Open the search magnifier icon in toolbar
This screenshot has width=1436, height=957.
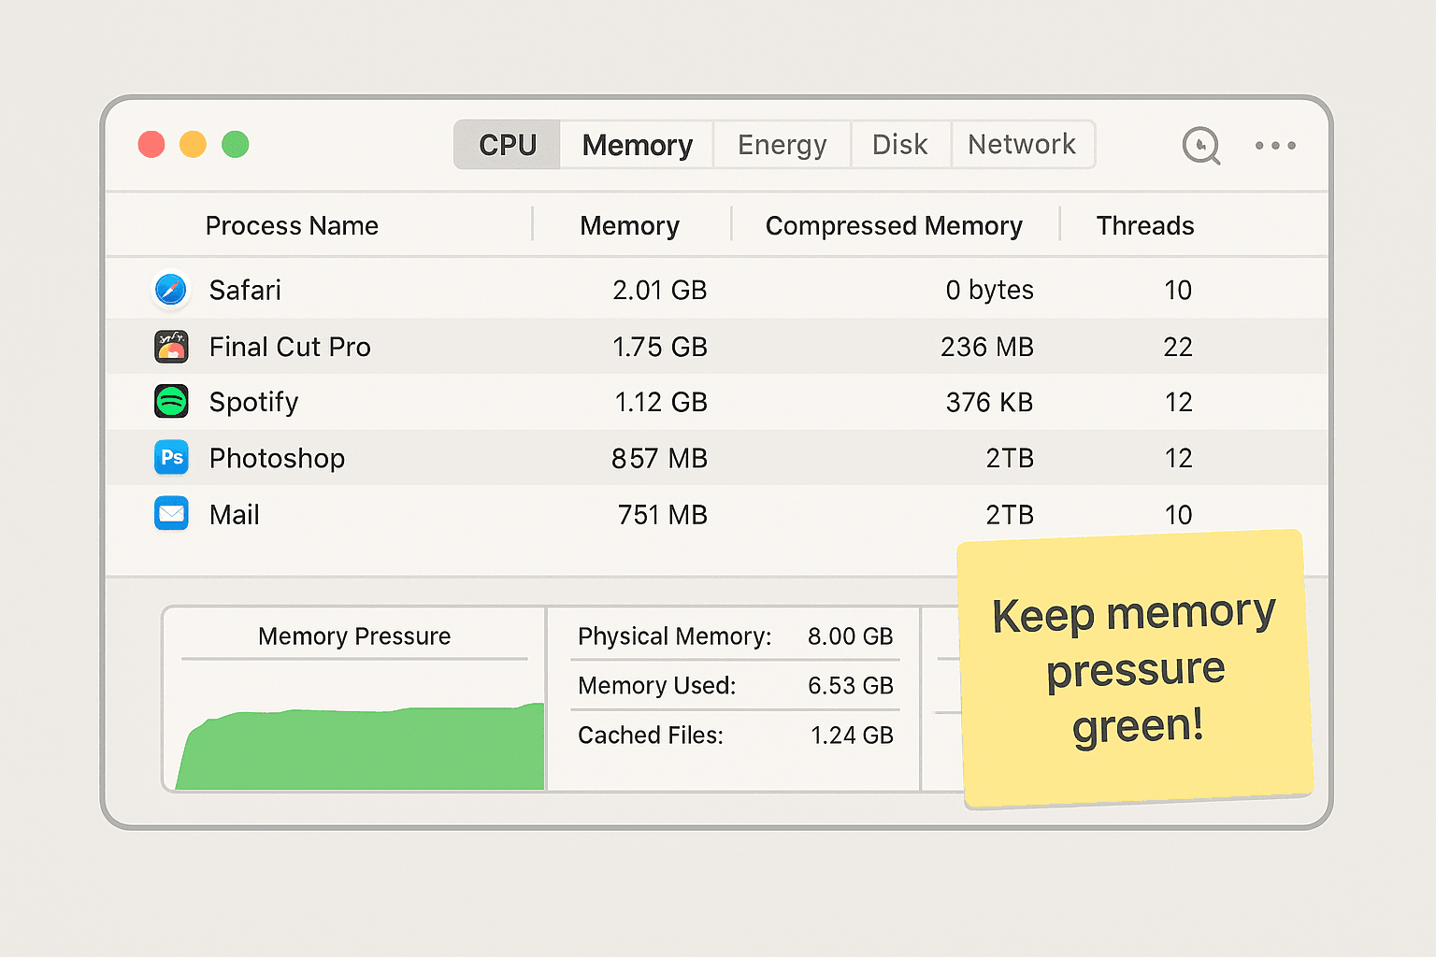(x=1201, y=146)
